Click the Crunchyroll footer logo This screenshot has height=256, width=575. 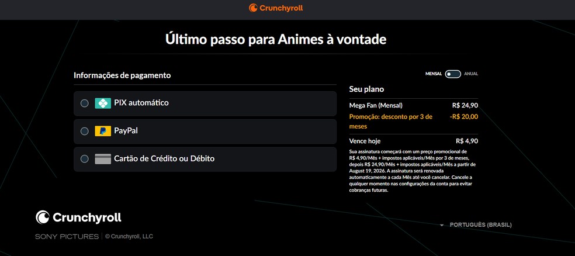click(78, 217)
